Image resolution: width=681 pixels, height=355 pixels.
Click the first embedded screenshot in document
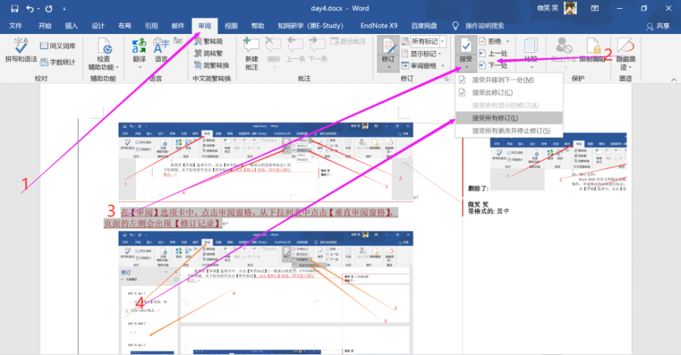point(266,161)
